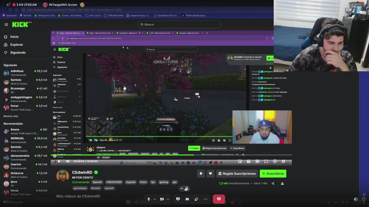This screenshot has height=207, width=369.
Task: Click Regala Suscripciones button
Action: (237, 173)
